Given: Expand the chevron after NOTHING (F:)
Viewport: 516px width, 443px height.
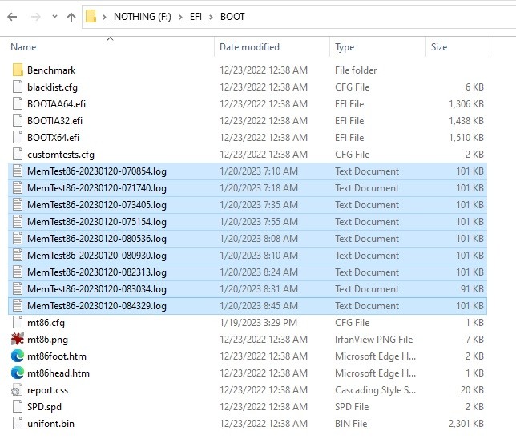Looking at the screenshot, I should (180, 17).
